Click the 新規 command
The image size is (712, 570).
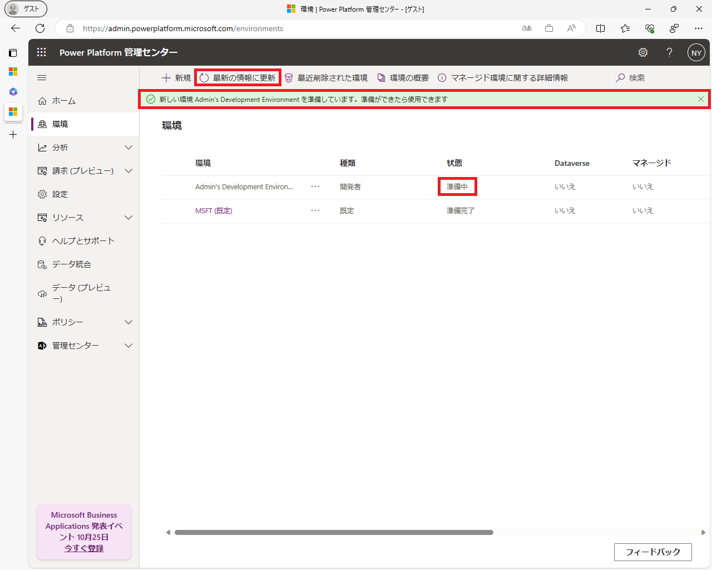coord(176,78)
